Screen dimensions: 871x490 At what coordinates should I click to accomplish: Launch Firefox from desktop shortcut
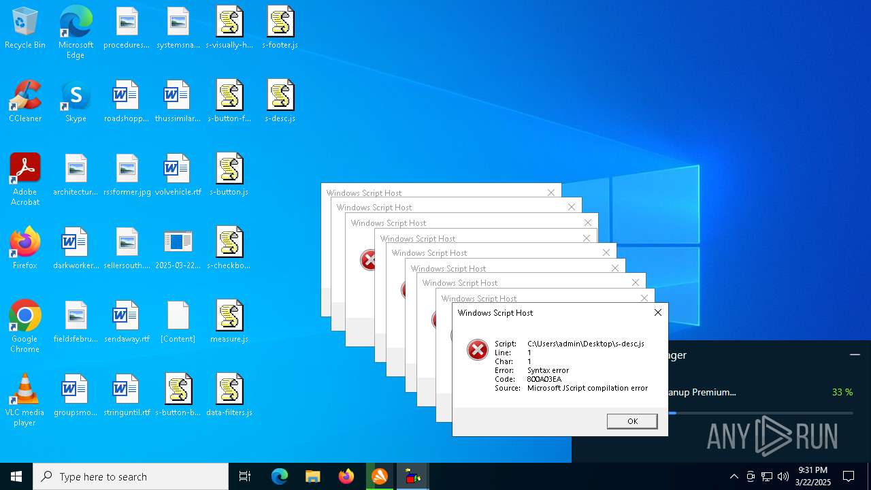pos(25,248)
